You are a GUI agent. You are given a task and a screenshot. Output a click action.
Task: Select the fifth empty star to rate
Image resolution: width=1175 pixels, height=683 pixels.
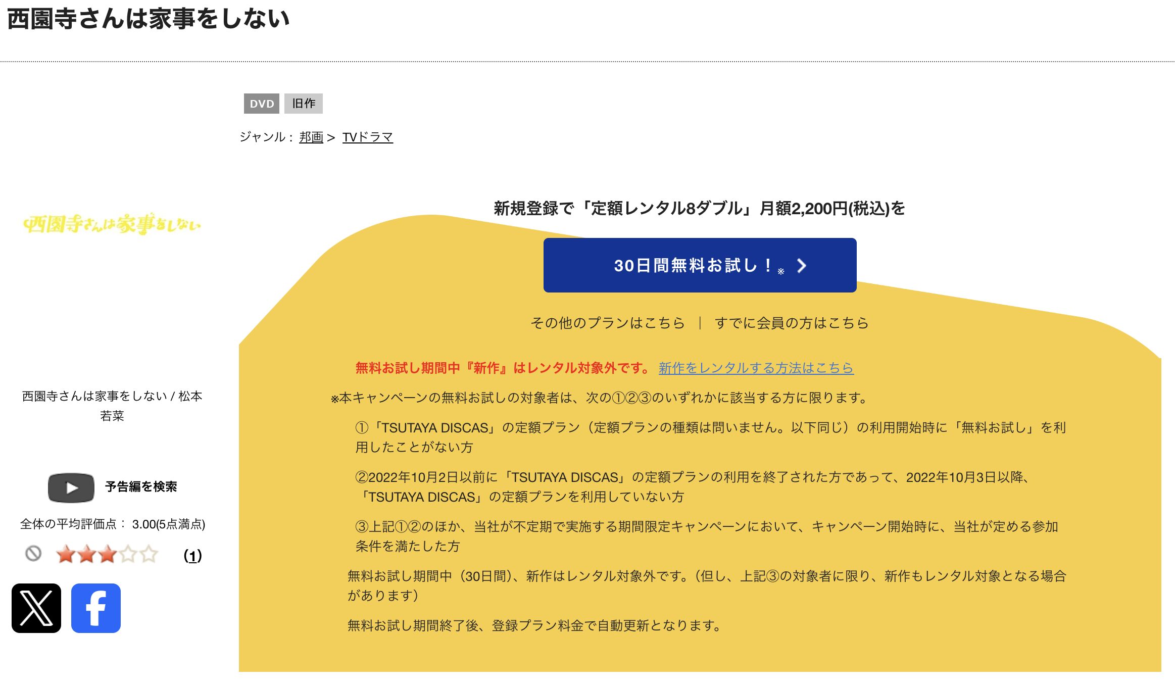150,554
